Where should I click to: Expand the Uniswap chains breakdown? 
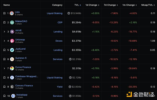point(4,41)
